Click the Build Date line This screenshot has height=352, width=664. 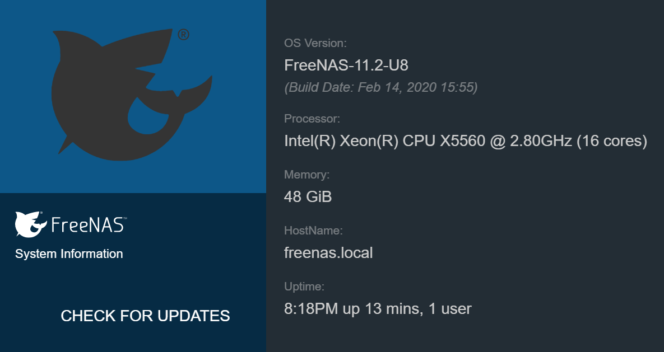pyautogui.click(x=381, y=87)
